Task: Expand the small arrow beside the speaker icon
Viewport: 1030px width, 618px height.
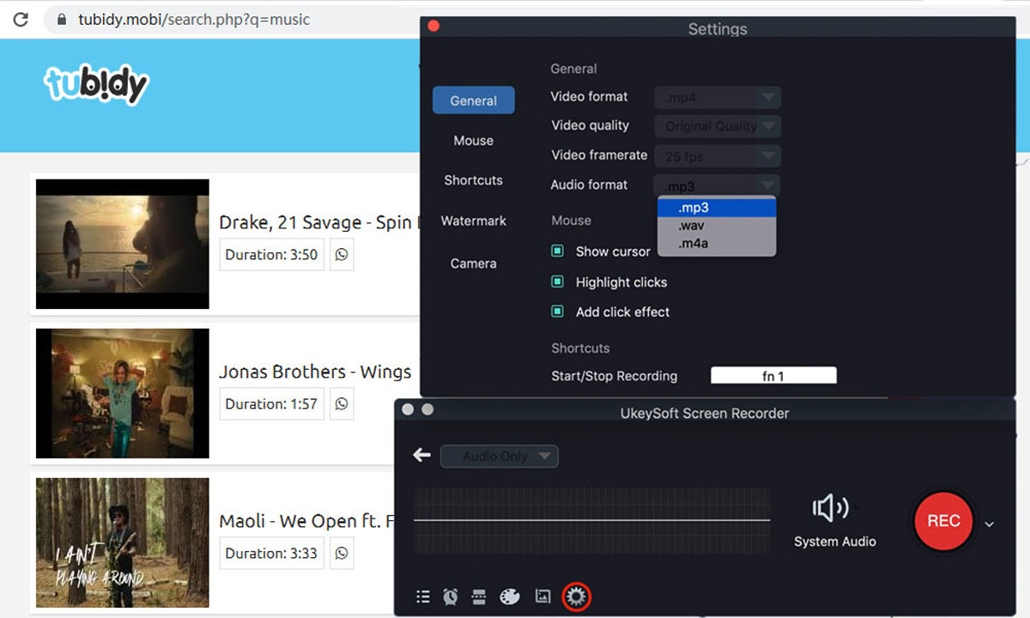Action: pyautogui.click(x=856, y=506)
